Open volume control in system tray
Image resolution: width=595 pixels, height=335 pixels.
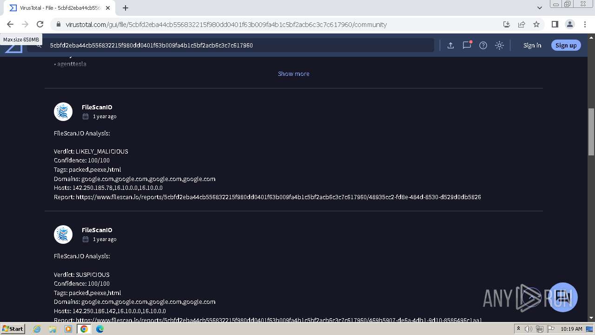tap(529, 329)
